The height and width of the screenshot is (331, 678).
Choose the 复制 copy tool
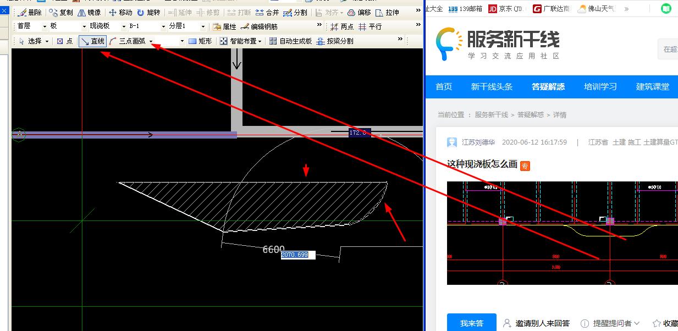click(x=61, y=13)
